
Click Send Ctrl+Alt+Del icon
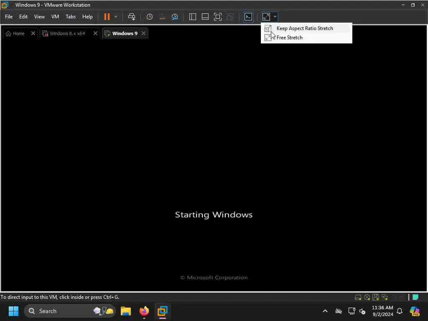[132, 17]
